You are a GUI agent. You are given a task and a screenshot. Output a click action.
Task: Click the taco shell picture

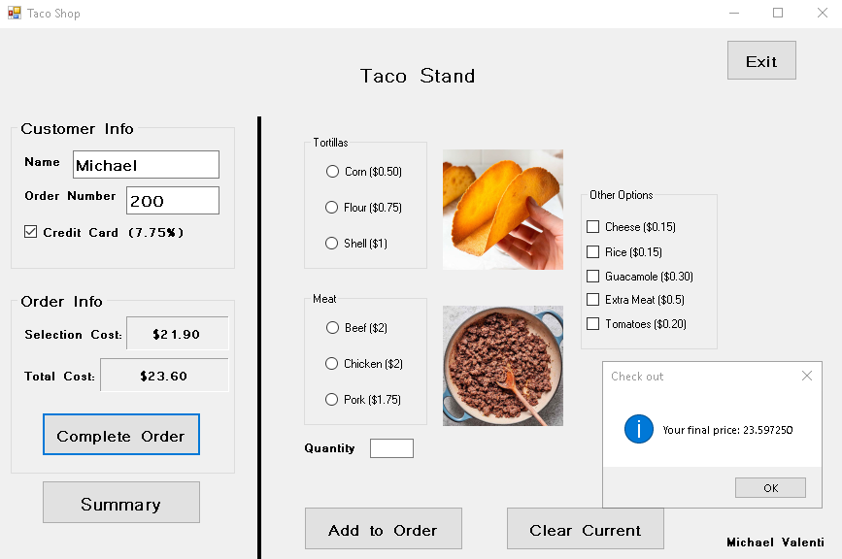coord(503,209)
